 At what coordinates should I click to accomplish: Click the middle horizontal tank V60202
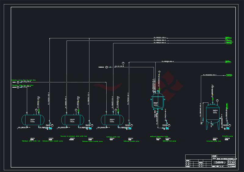coord(72,119)
